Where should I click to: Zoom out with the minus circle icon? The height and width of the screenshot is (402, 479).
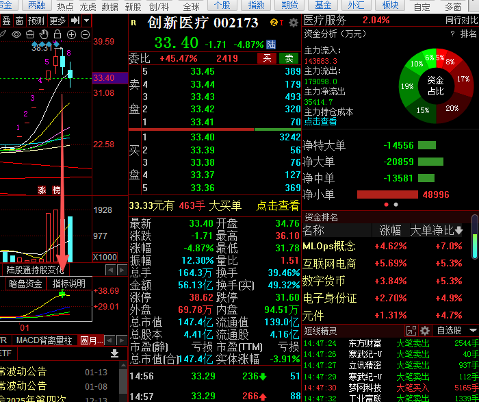85,34
